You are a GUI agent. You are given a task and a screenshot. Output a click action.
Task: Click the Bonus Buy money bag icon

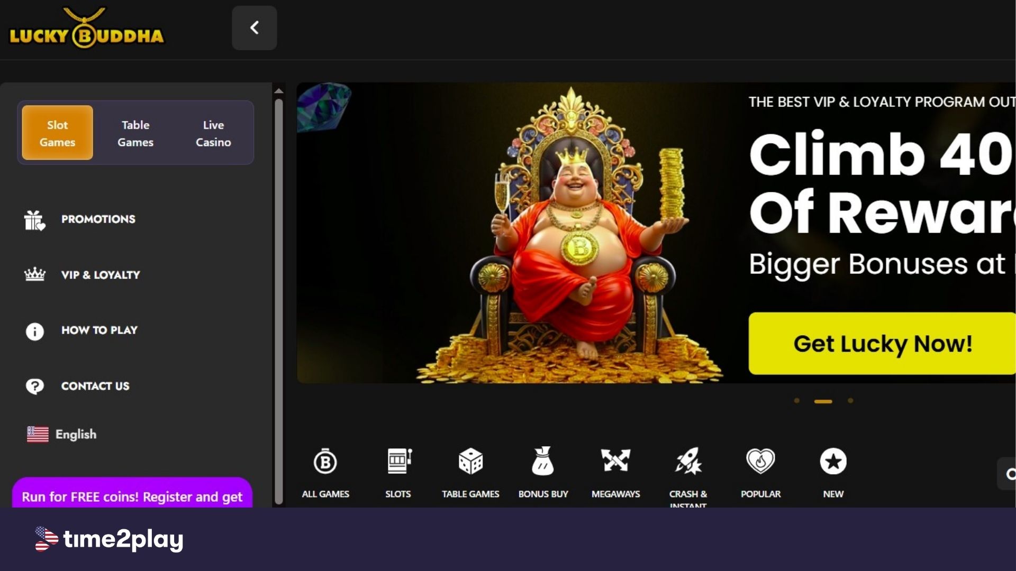(x=543, y=461)
